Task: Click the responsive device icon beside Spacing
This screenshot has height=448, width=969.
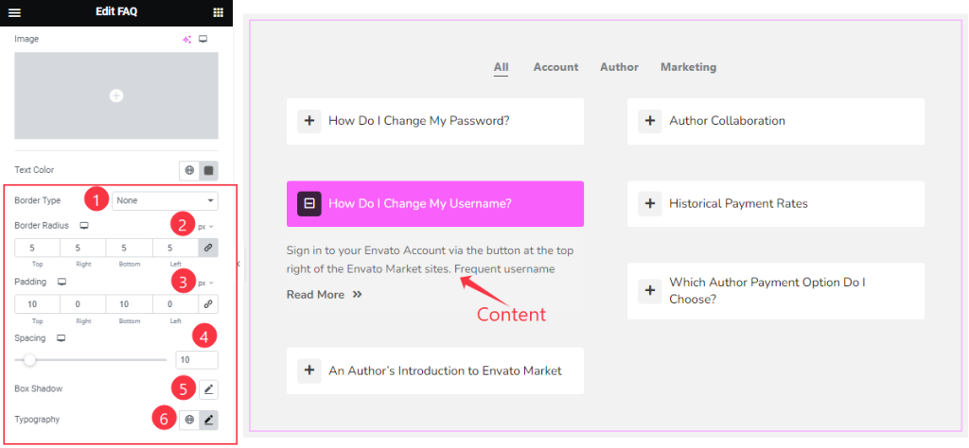Action: point(62,338)
